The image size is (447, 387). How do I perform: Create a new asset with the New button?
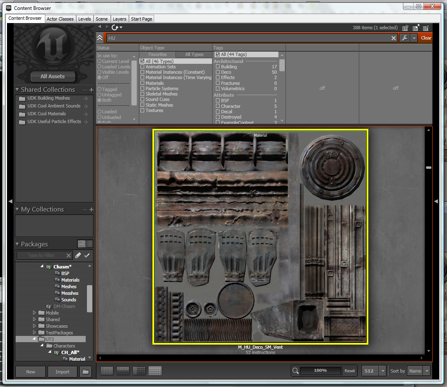30,372
